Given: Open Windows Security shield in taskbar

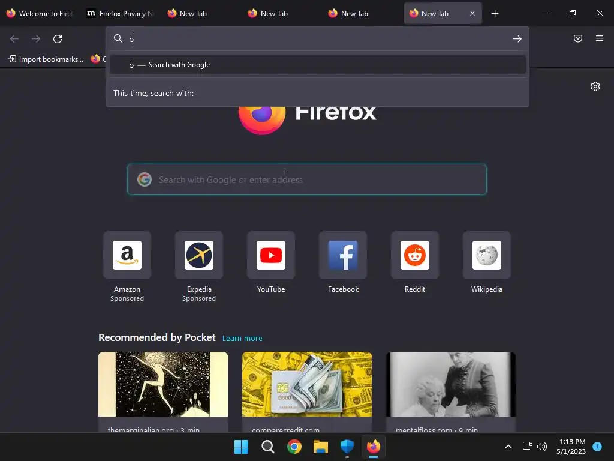Looking at the screenshot, I should (347, 447).
